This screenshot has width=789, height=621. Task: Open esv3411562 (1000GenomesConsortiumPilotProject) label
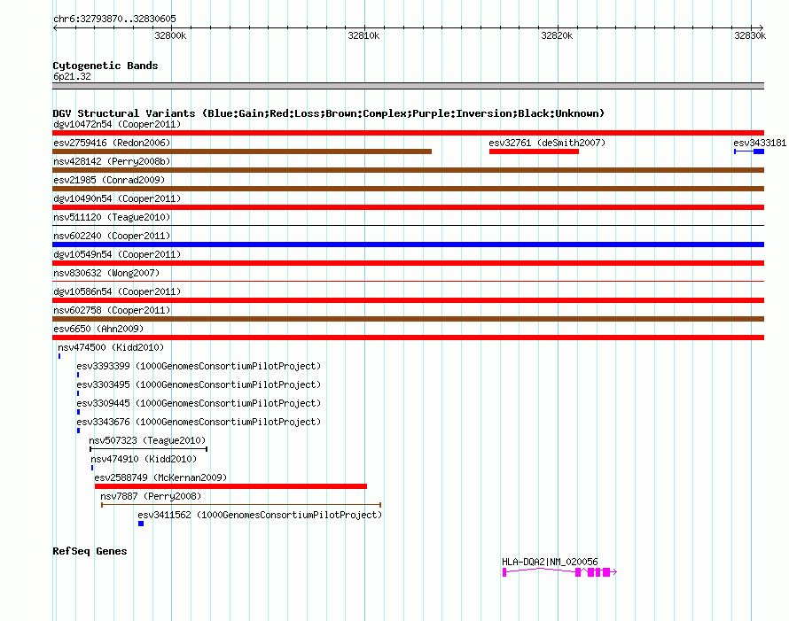tap(260, 515)
